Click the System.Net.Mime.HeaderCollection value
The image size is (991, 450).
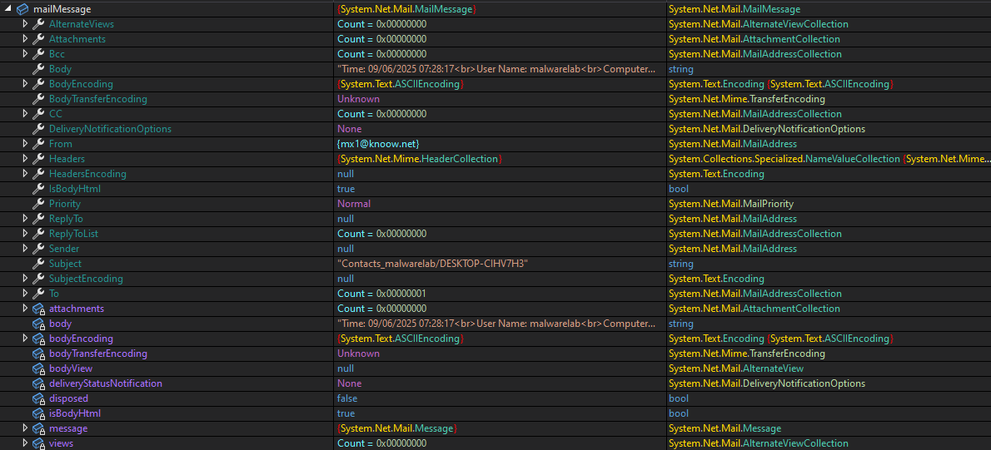pyautogui.click(x=419, y=159)
